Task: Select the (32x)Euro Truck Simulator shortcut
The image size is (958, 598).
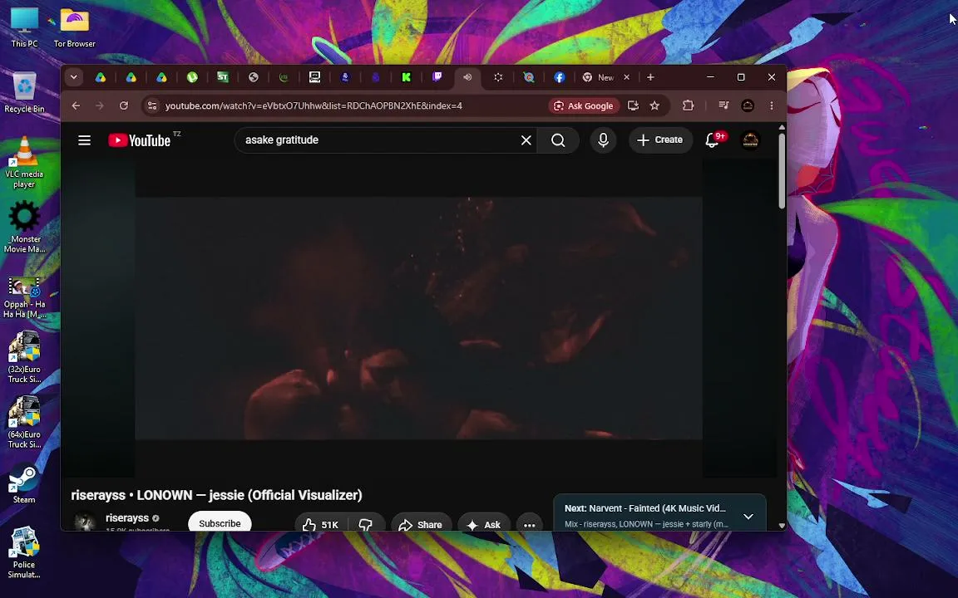Action: (24, 357)
